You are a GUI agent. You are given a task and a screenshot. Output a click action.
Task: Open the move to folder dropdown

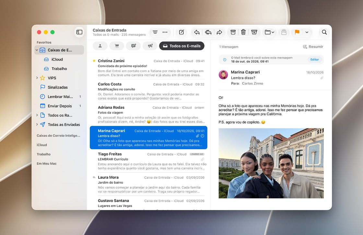(269, 32)
